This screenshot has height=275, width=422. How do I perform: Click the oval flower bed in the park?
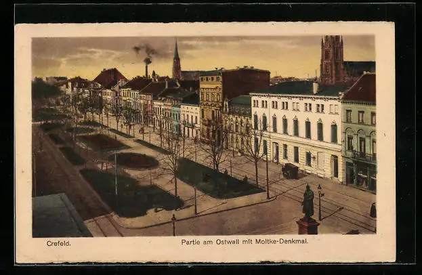133,161
